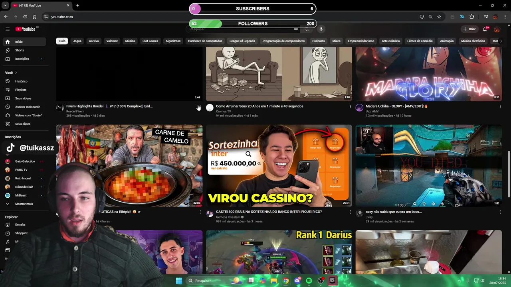Open YouTube notifications bell
This screenshot has height=287, width=511.
click(x=485, y=29)
